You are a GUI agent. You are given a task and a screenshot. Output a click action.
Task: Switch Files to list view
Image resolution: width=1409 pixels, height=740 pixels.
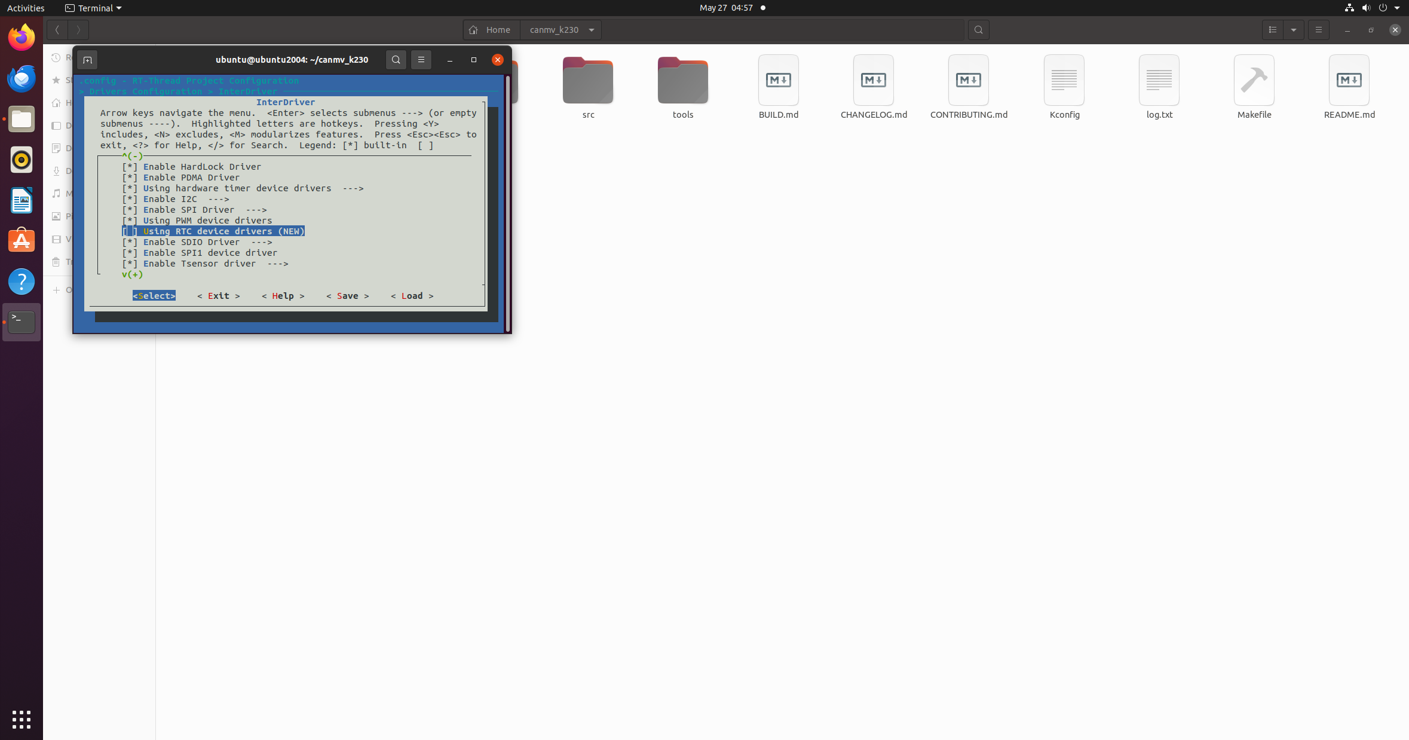(x=1272, y=29)
